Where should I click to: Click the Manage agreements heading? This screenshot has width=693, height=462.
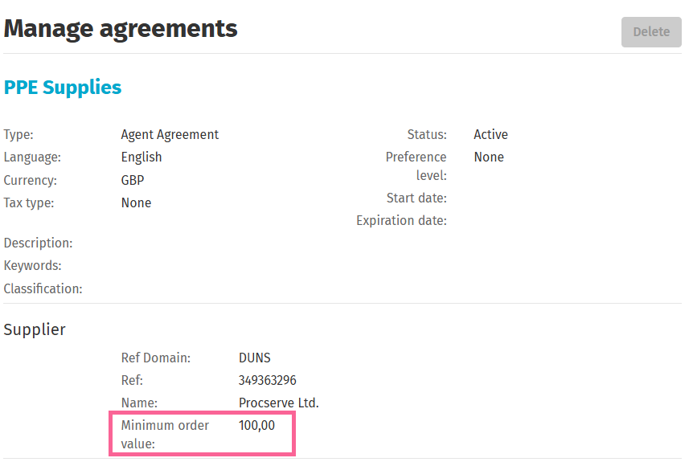tap(121, 29)
